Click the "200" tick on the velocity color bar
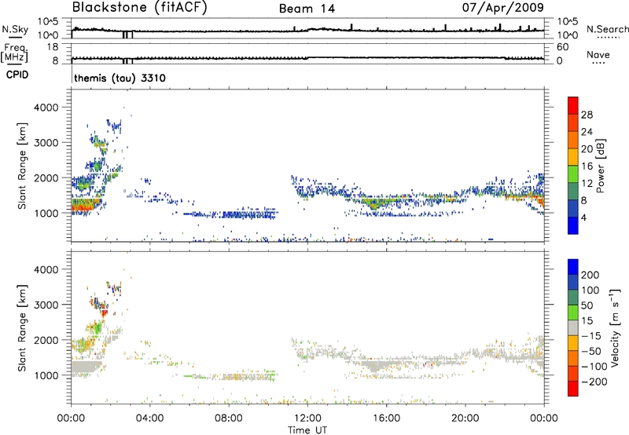 [x=590, y=275]
